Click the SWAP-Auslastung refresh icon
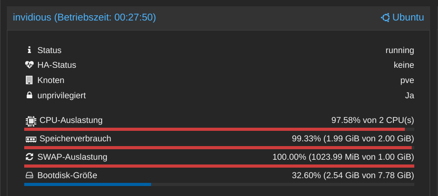438x196 pixels. (29, 157)
